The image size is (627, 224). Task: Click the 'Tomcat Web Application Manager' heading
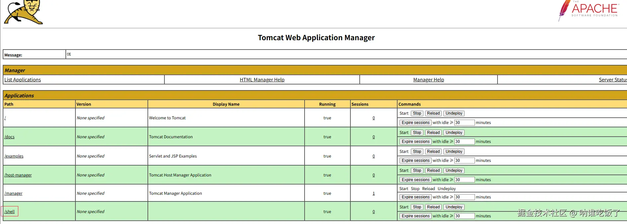(x=316, y=38)
